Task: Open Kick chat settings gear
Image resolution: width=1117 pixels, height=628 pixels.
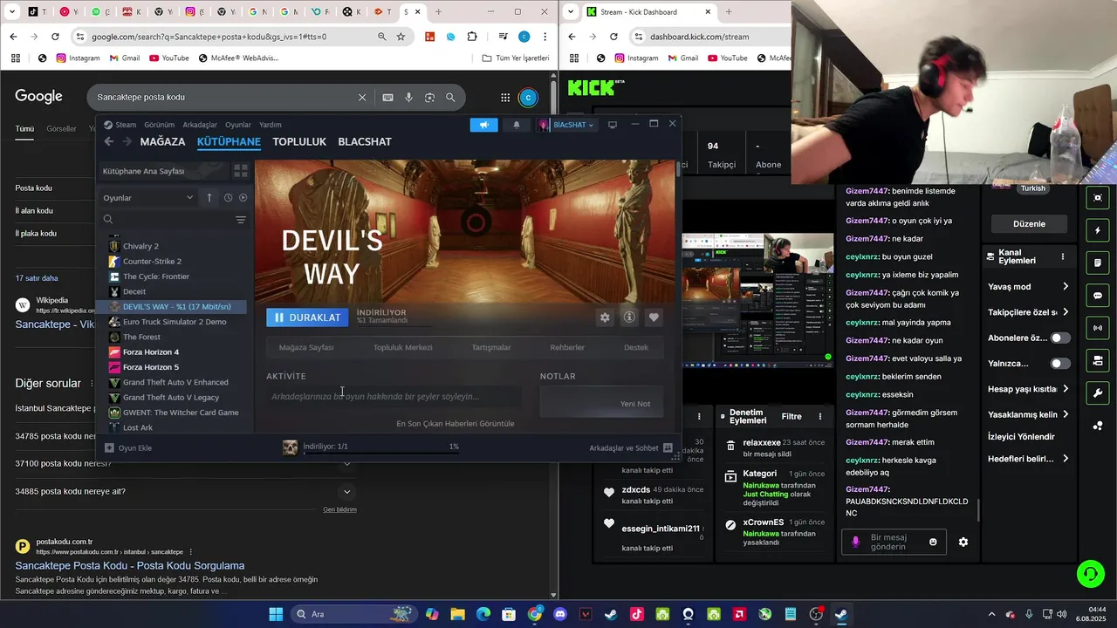Action: pos(963,542)
